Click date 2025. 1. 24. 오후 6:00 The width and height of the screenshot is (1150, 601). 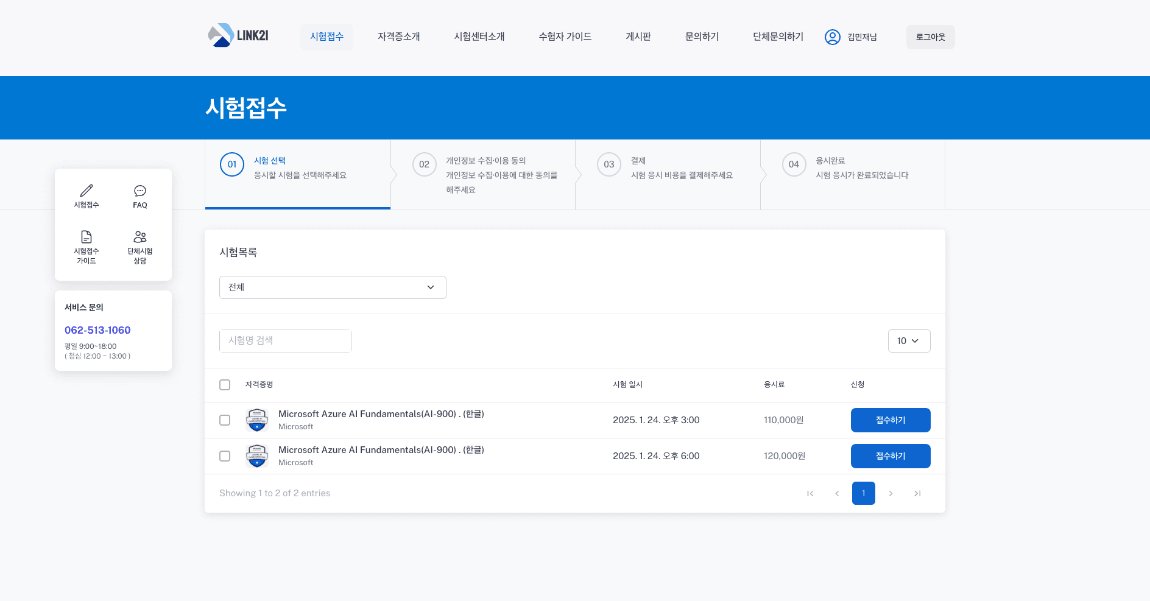pos(656,456)
